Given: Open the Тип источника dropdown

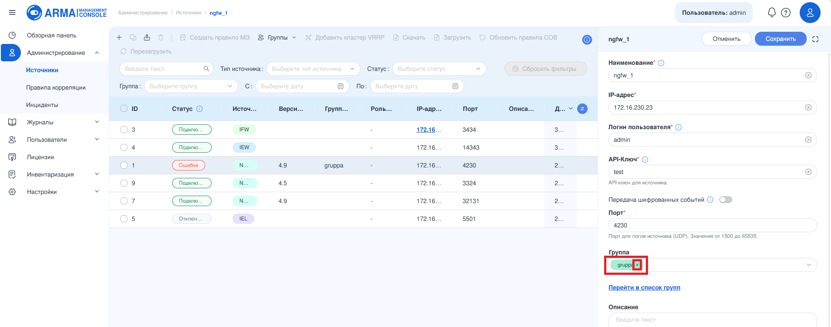Looking at the screenshot, I should pos(313,69).
